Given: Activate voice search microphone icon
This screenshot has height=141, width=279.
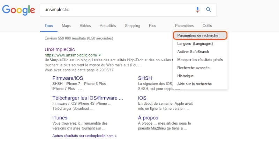Looking at the screenshot, I should 197,10.
